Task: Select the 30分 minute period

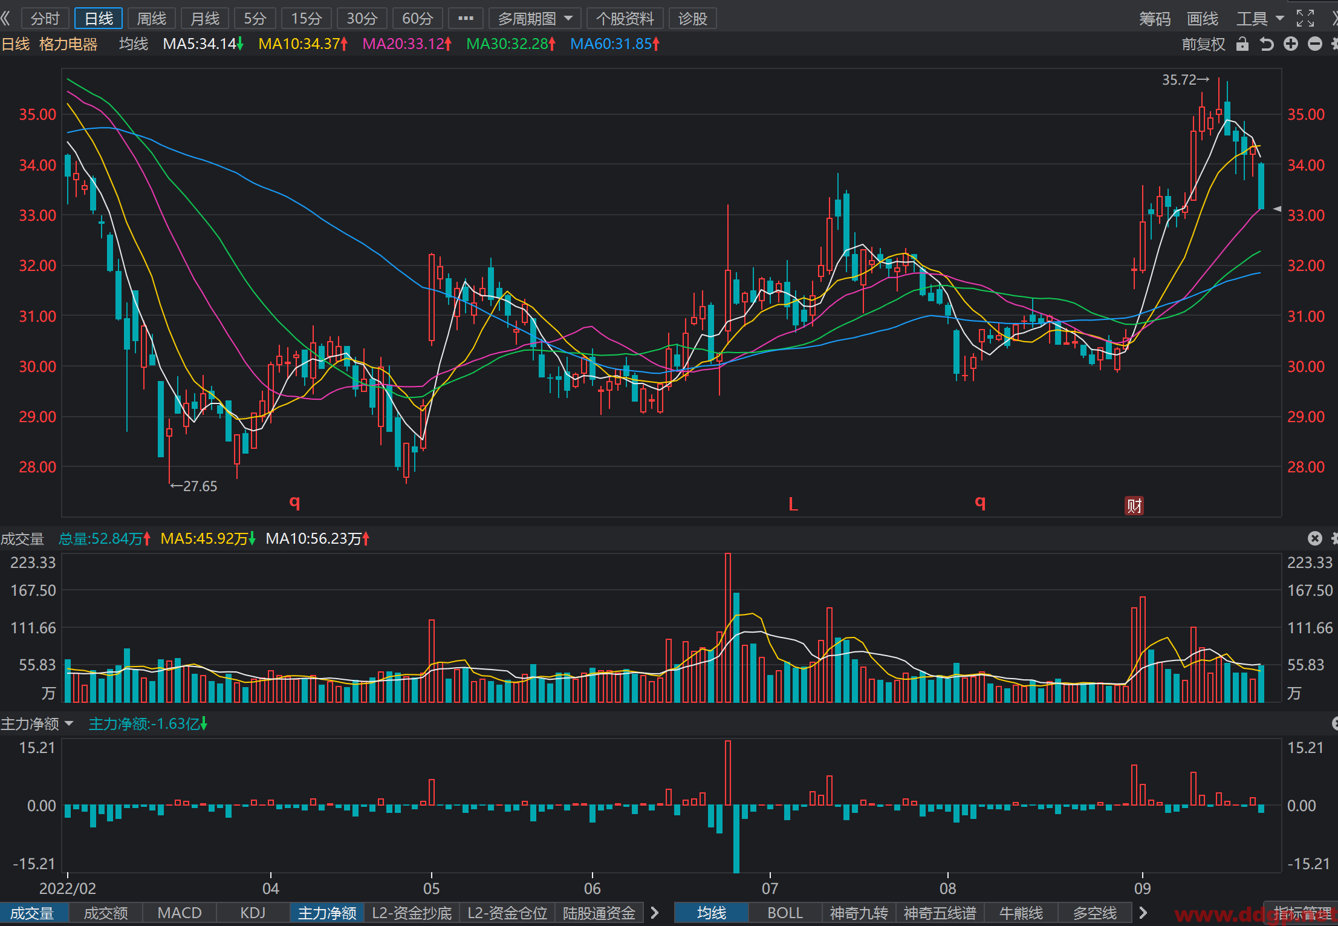Action: coord(362,18)
